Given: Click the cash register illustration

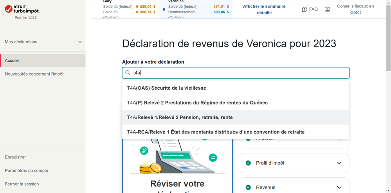Looking at the screenshot, I should [178, 157].
